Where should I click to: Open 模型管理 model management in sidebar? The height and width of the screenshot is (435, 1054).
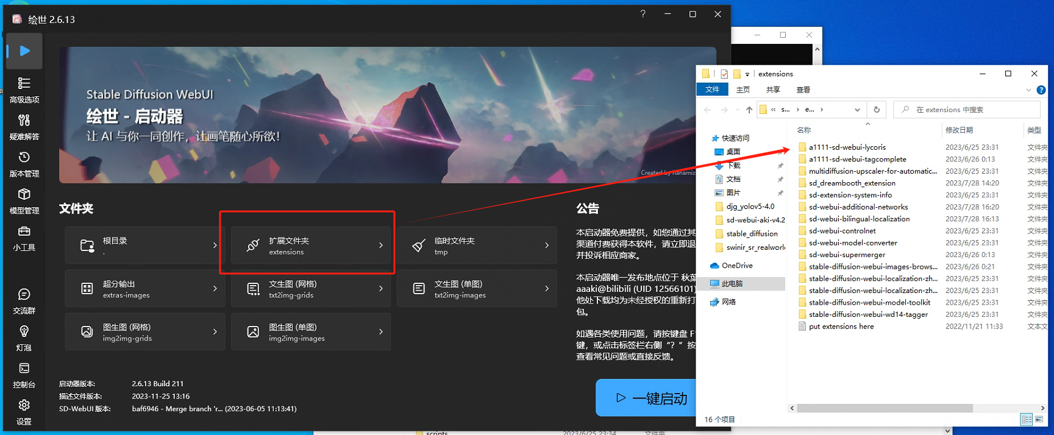[24, 201]
